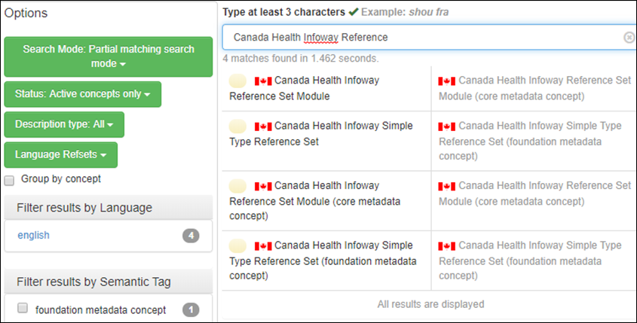This screenshot has width=637, height=323.
Task: Open the Language Refsets dropdown
Action: pyautogui.click(x=61, y=154)
